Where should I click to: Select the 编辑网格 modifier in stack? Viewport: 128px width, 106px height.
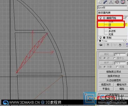pos(111,18)
